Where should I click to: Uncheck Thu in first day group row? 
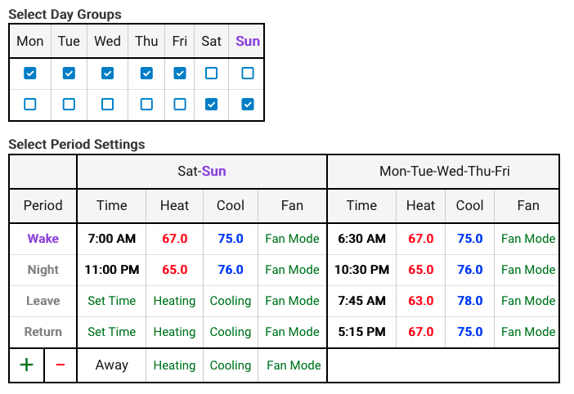146,74
